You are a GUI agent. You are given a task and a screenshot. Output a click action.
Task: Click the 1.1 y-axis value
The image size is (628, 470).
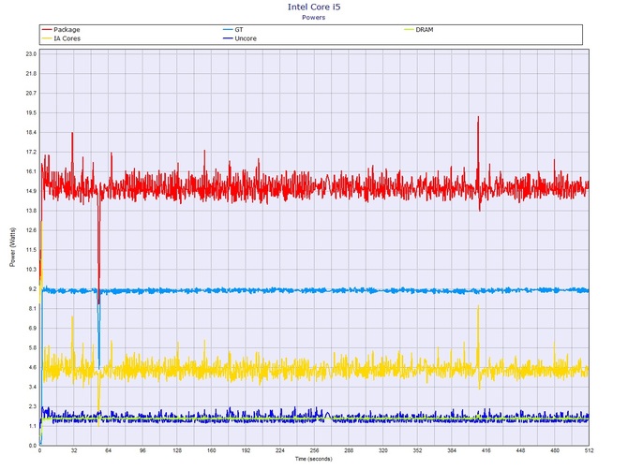coord(33,426)
